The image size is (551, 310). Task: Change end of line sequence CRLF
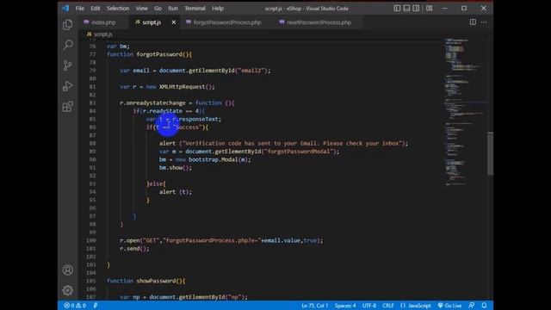[388, 306]
